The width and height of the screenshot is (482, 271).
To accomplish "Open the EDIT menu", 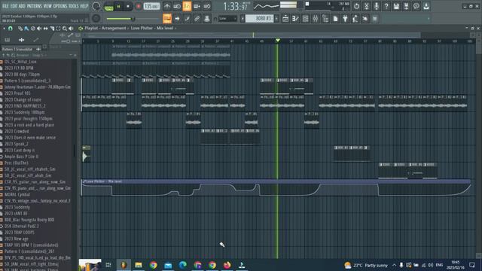I will (x=14, y=6).
